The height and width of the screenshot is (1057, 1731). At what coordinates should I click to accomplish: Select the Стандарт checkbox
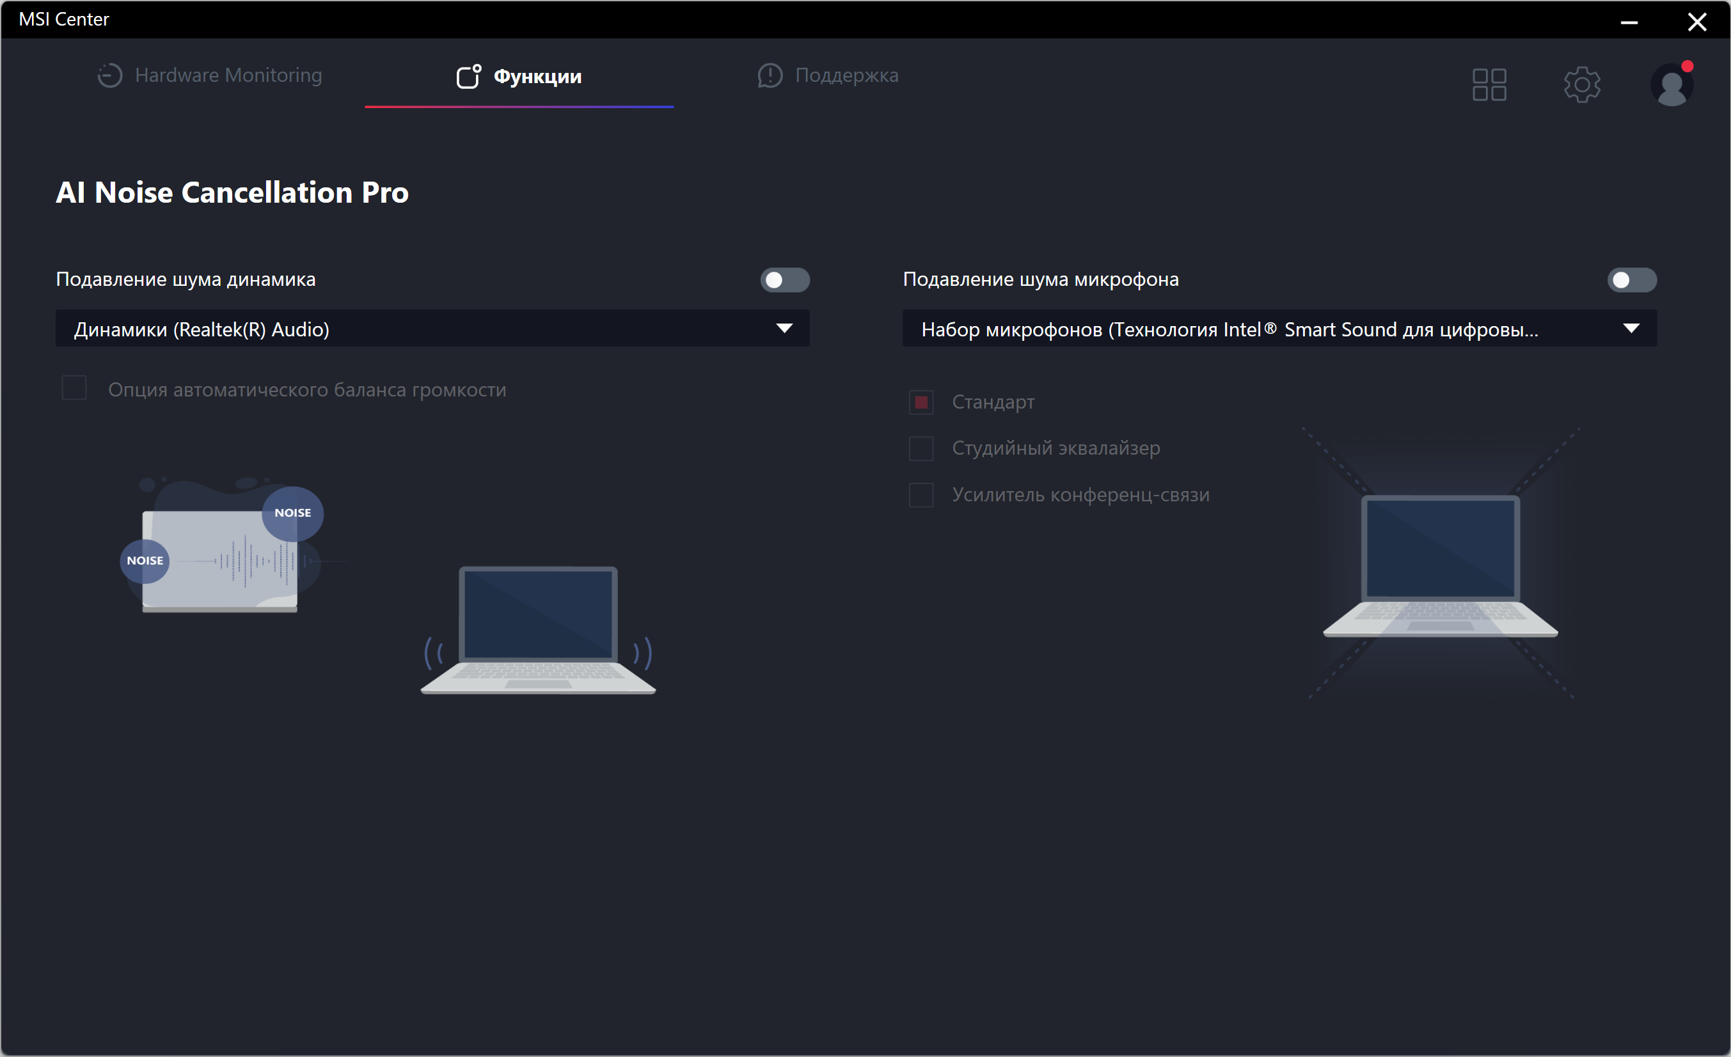[921, 402]
